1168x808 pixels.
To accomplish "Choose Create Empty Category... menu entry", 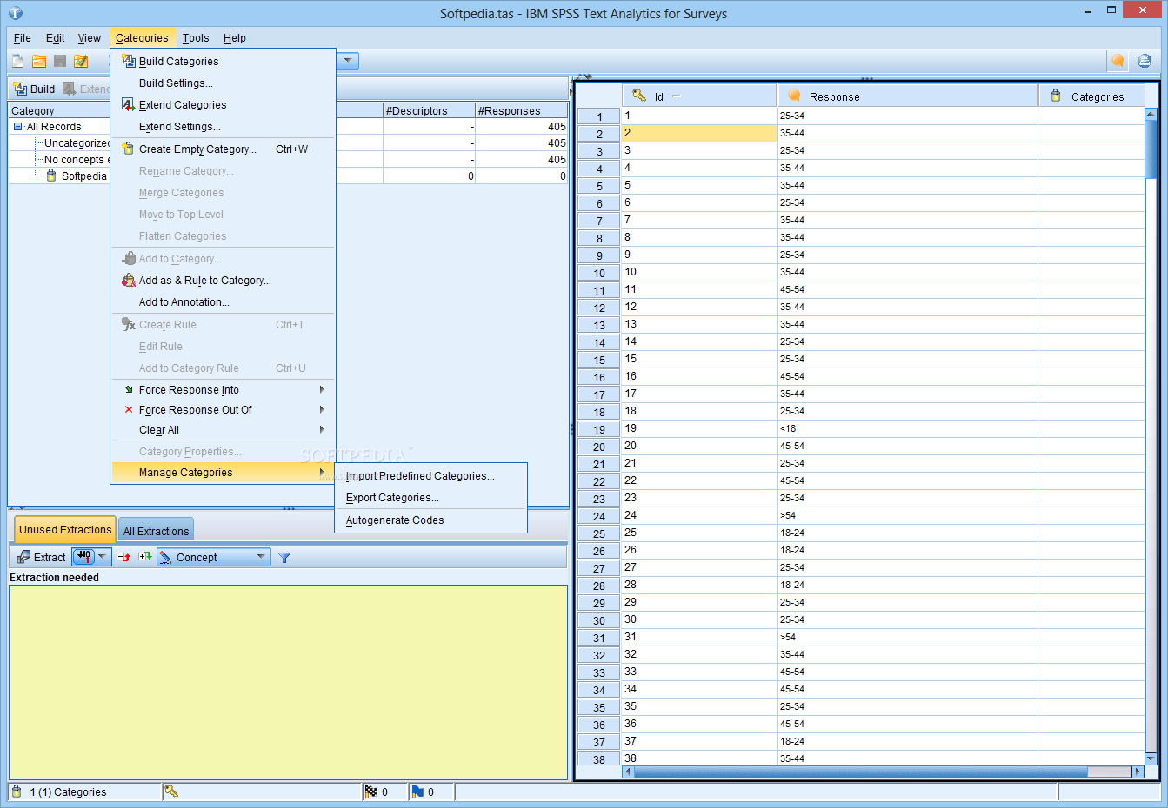I will pos(223,149).
